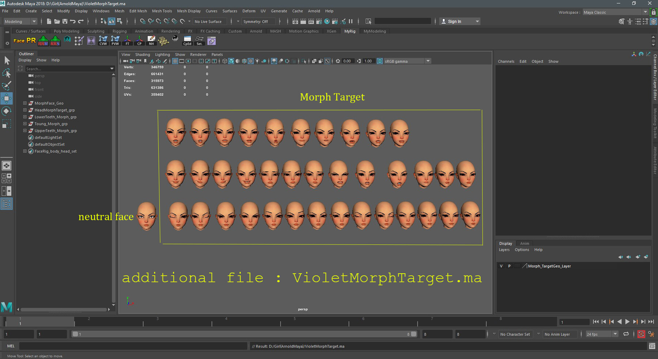Activate the Move tool in toolbox
The height and width of the screenshot is (359, 658).
7,98
